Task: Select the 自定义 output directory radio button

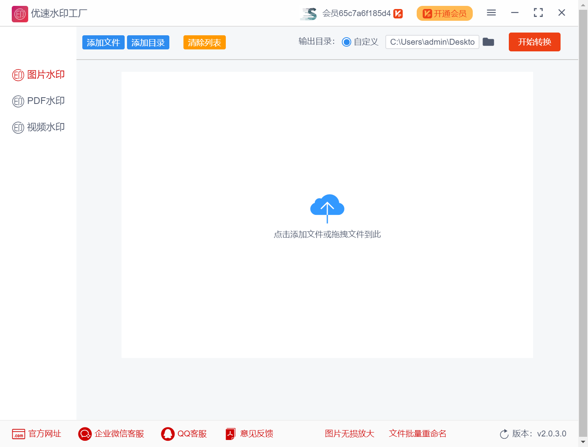Action: point(347,42)
